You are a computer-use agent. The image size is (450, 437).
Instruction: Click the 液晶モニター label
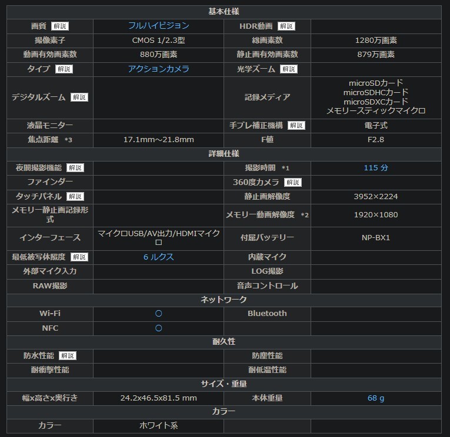(50, 125)
